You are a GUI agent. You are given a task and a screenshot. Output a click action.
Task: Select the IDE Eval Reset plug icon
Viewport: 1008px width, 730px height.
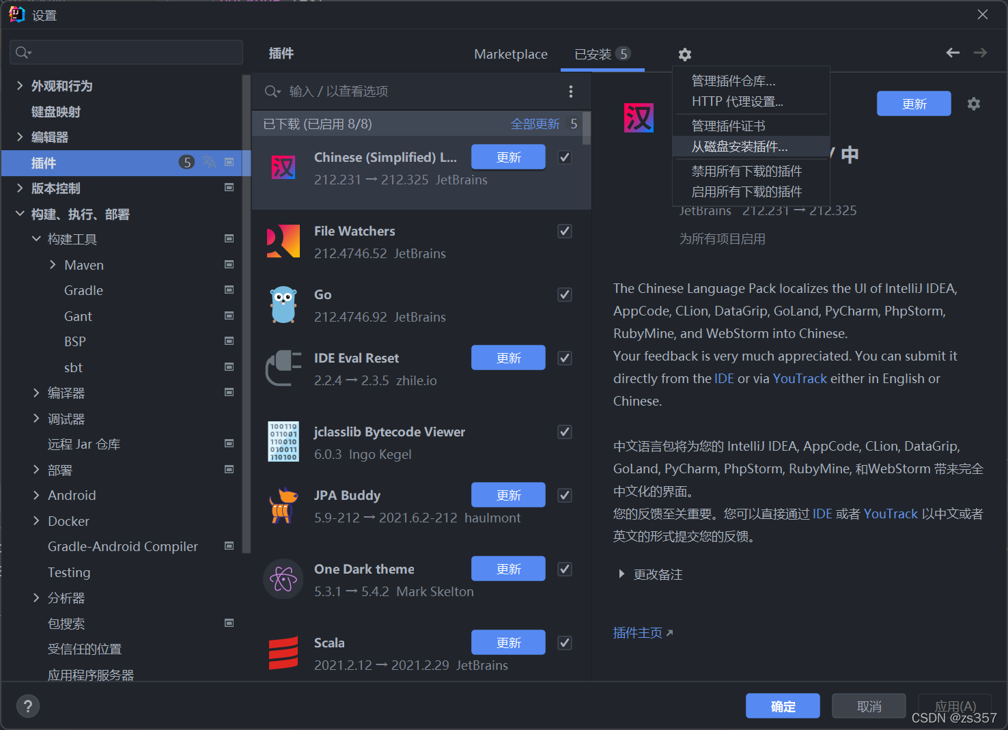click(x=283, y=368)
